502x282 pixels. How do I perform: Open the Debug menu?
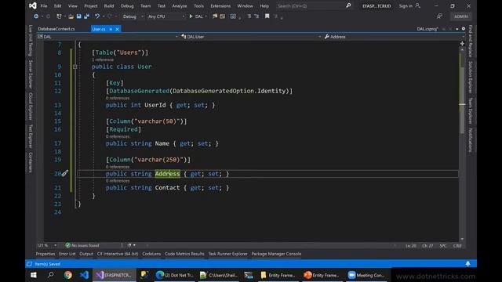[x=127, y=5]
